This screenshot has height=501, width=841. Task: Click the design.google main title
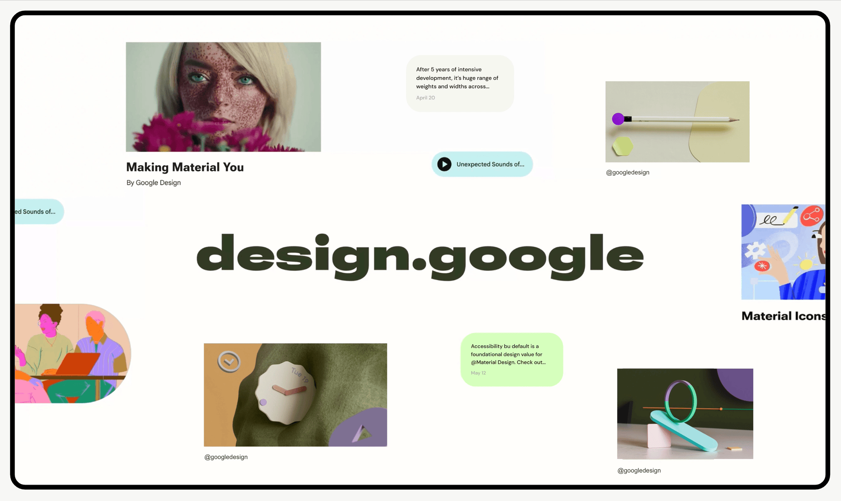pos(420,256)
